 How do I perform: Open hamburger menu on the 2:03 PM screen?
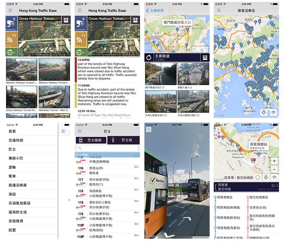pos(79,10)
